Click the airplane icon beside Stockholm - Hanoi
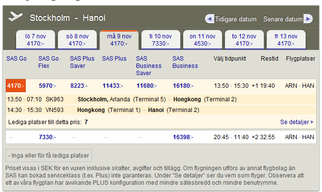 click(16, 16)
